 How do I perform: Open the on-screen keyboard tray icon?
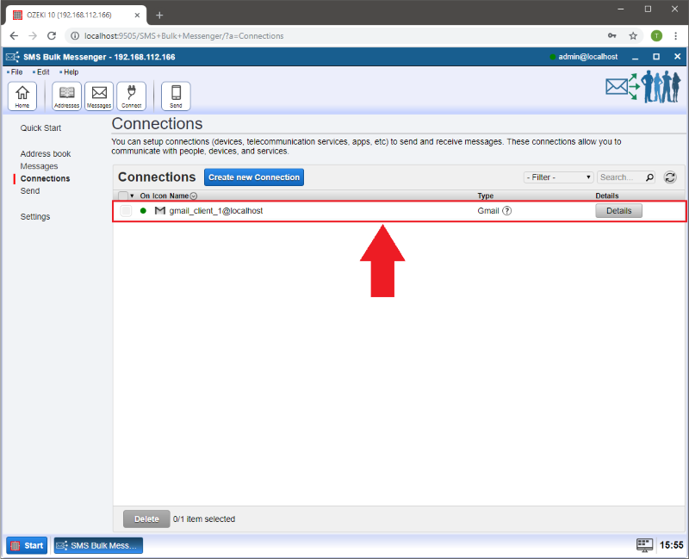(x=644, y=544)
